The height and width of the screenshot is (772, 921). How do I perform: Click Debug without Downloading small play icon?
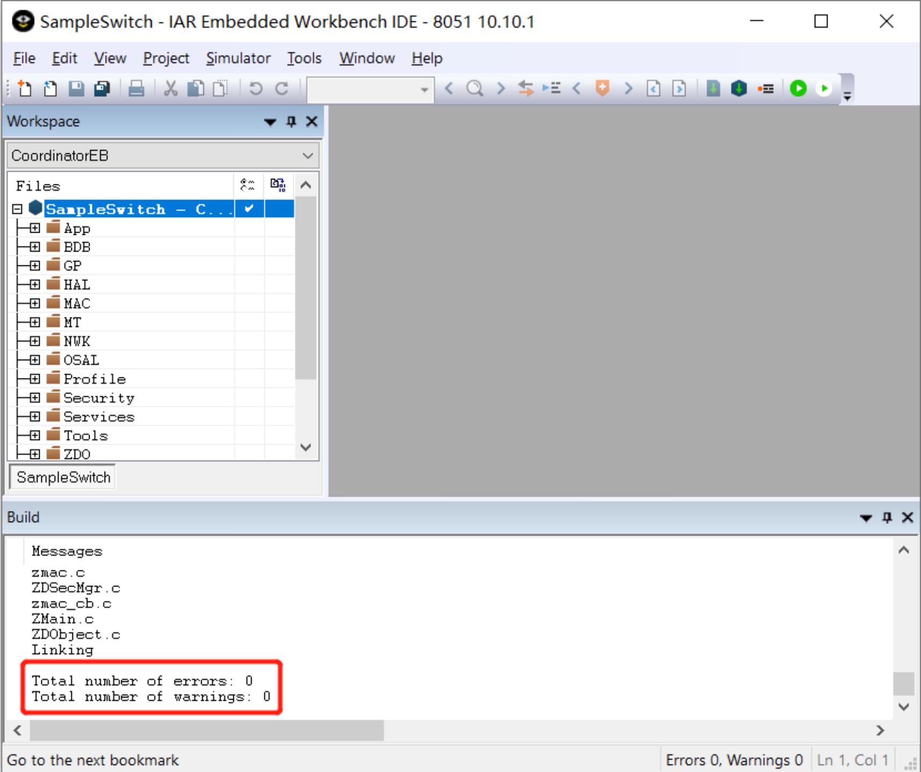[824, 88]
